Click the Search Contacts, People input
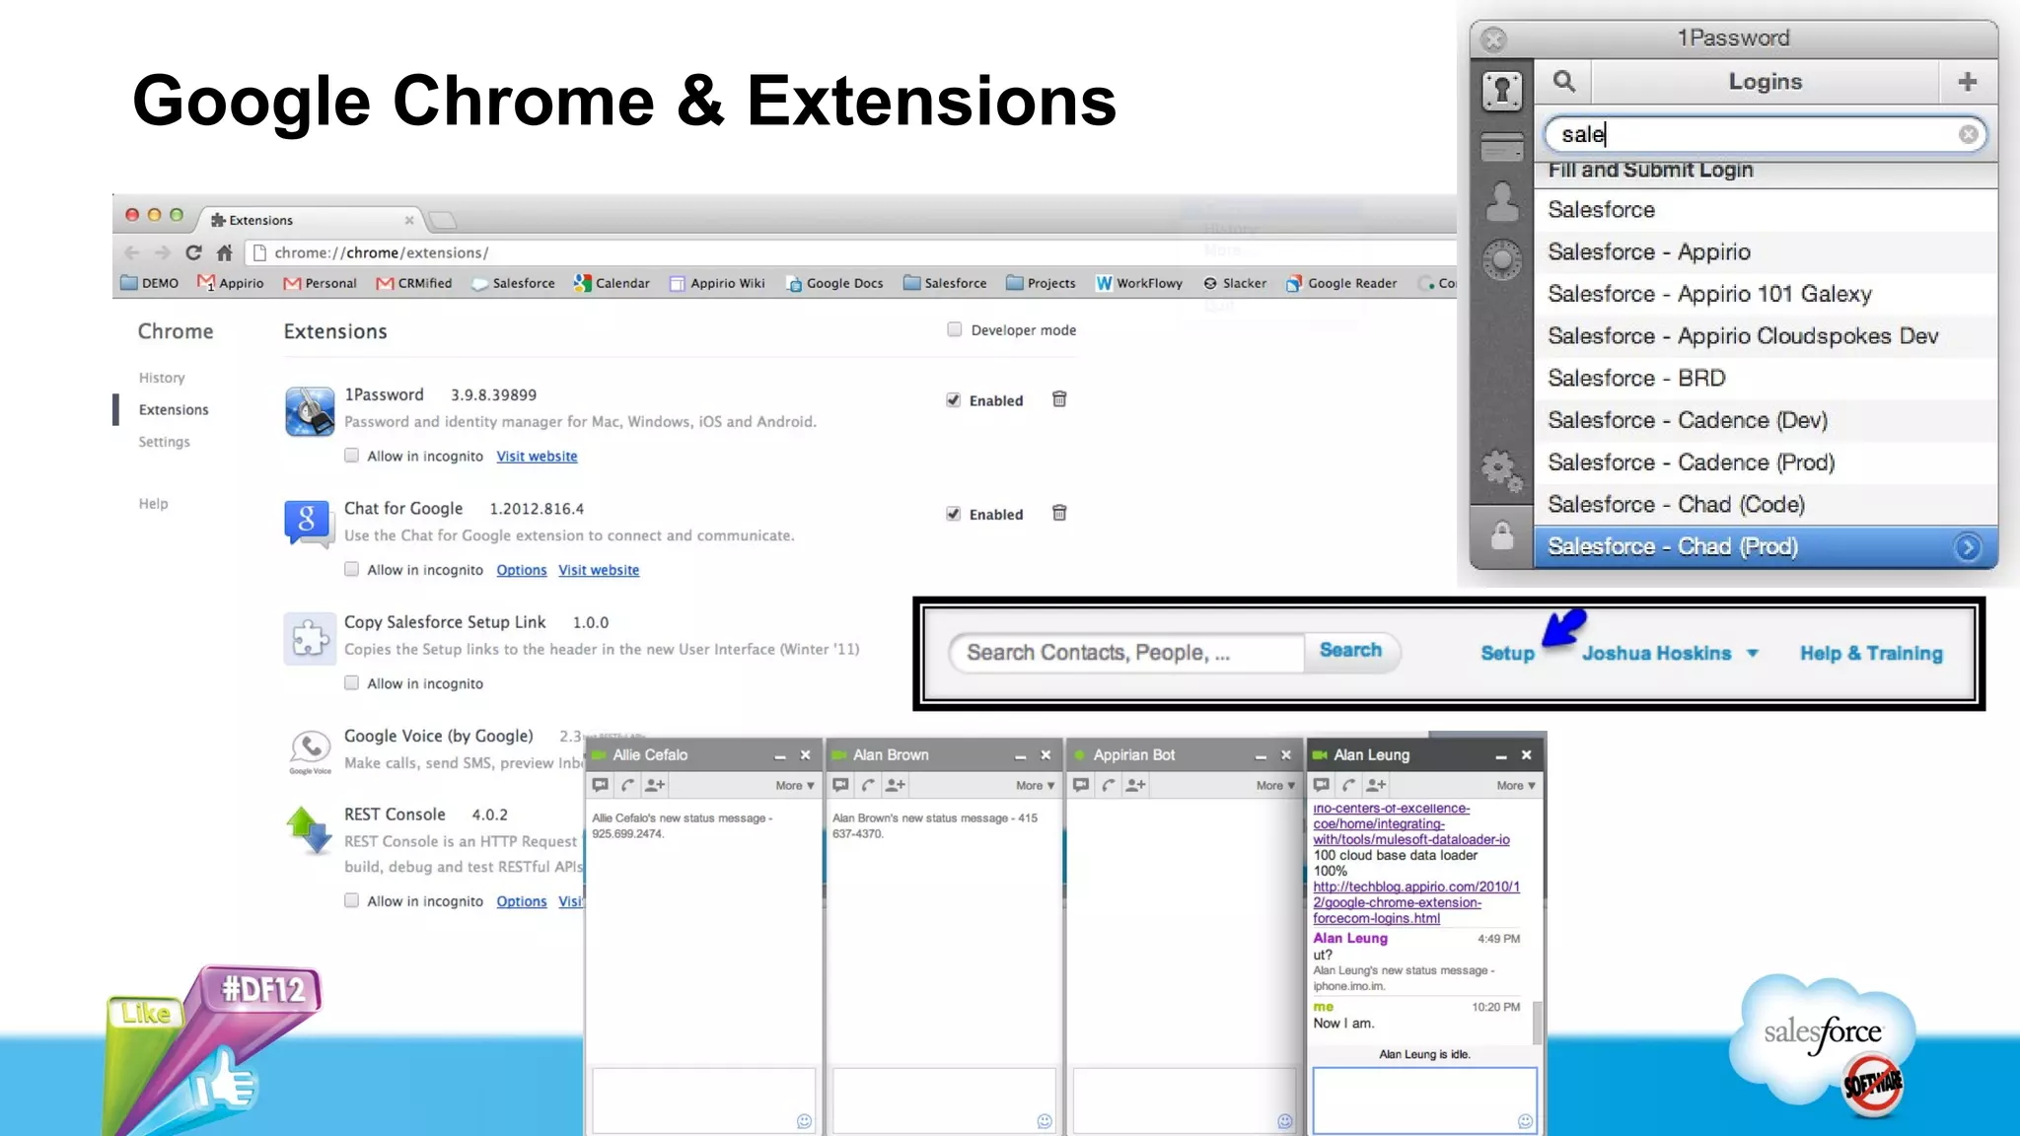Screen dimensions: 2020x1136 [1127, 652]
